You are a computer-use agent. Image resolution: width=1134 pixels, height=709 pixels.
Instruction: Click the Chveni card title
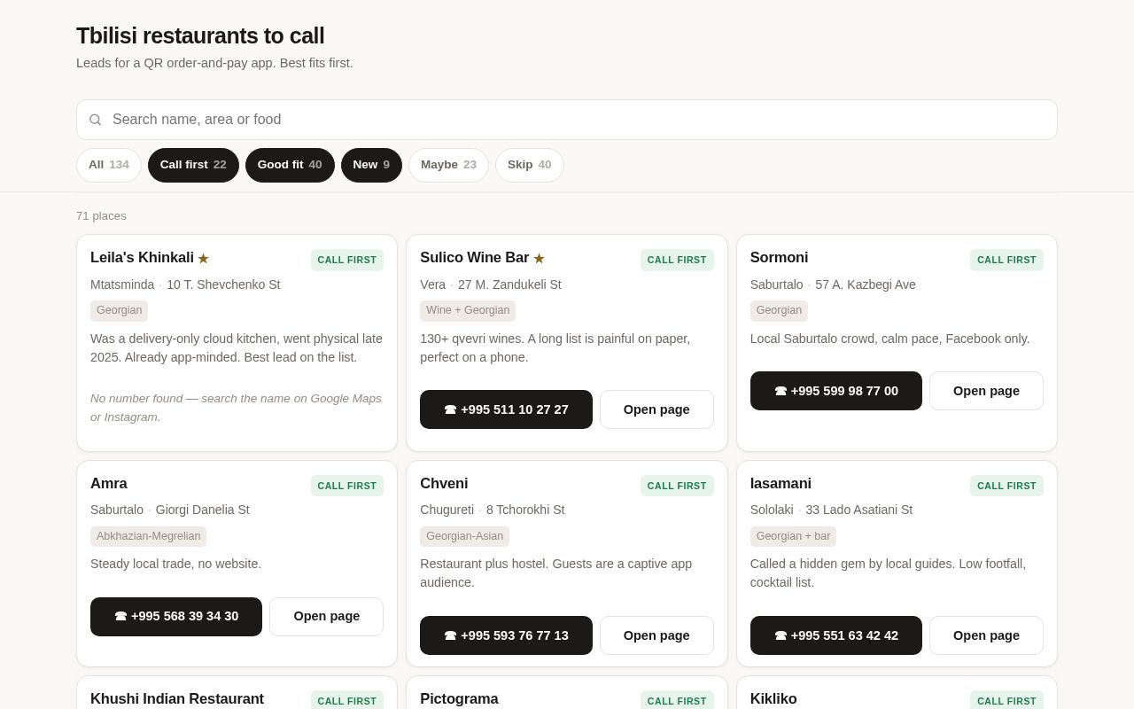[444, 484]
